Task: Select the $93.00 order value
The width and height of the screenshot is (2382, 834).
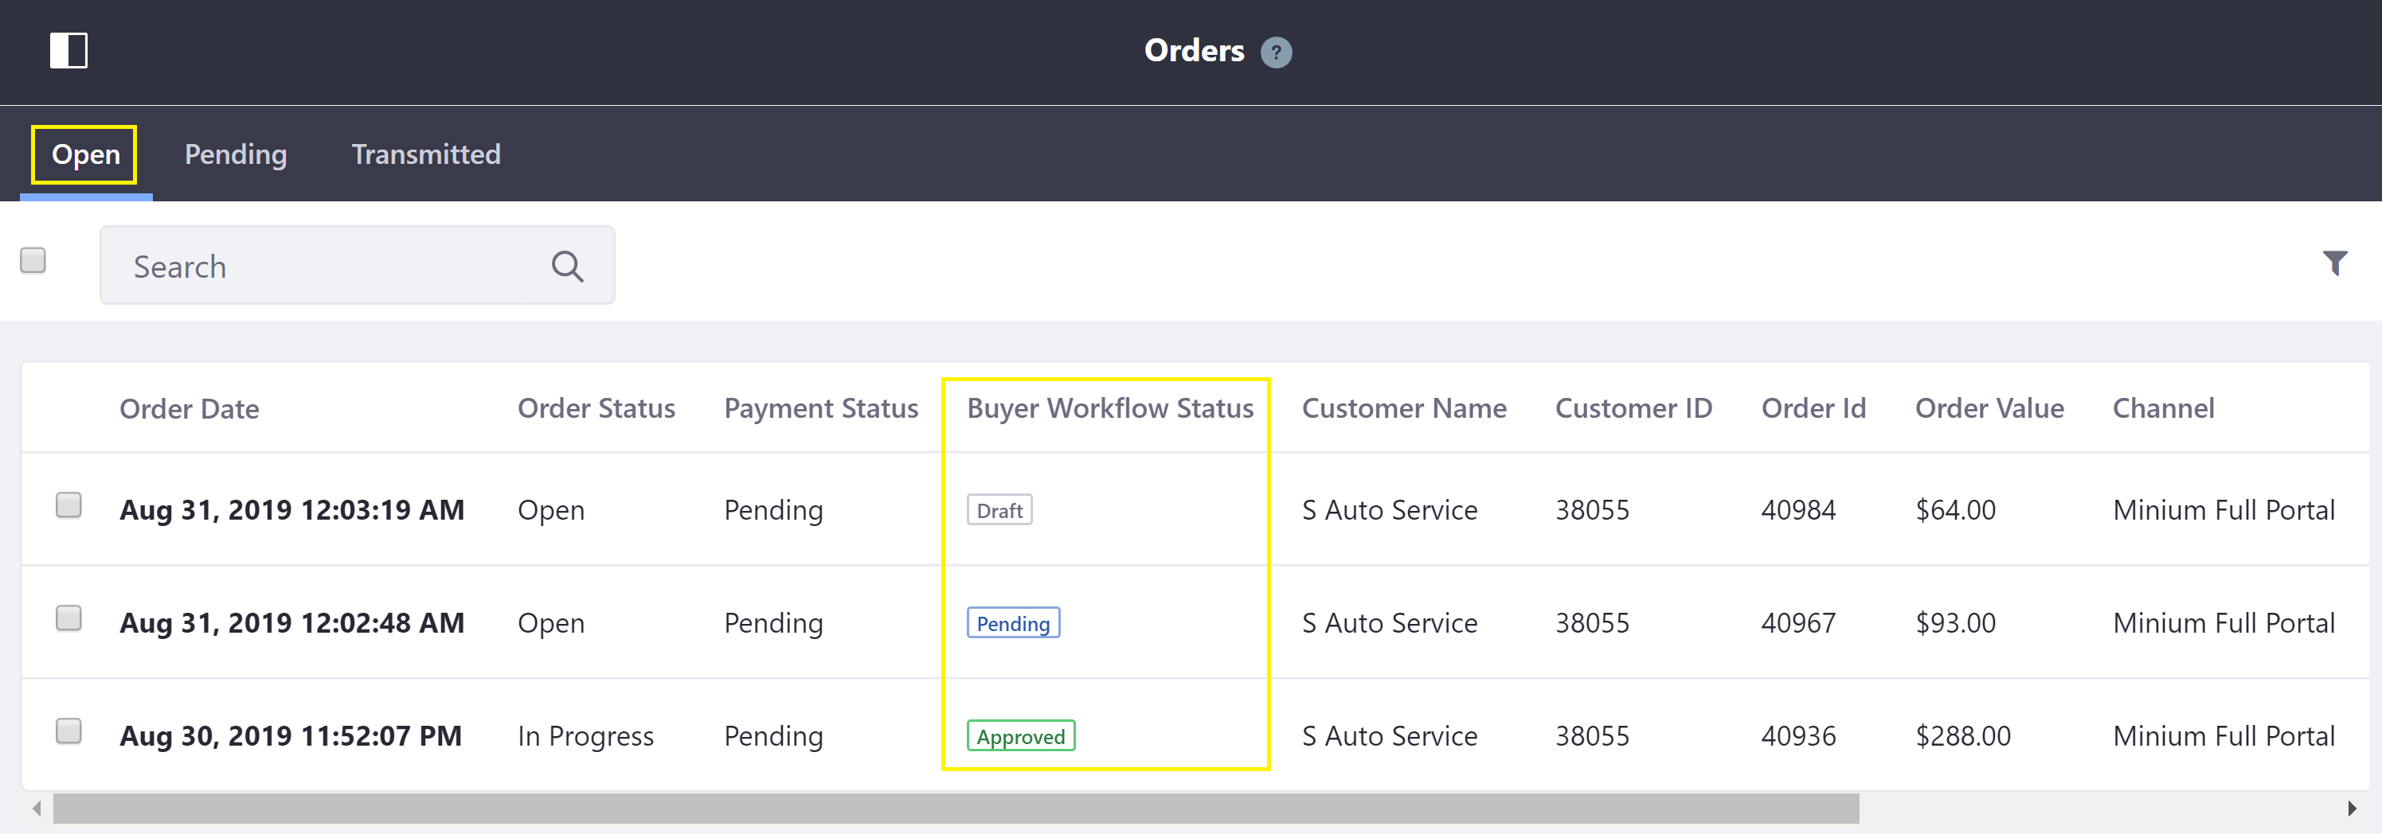Action: point(1956,623)
